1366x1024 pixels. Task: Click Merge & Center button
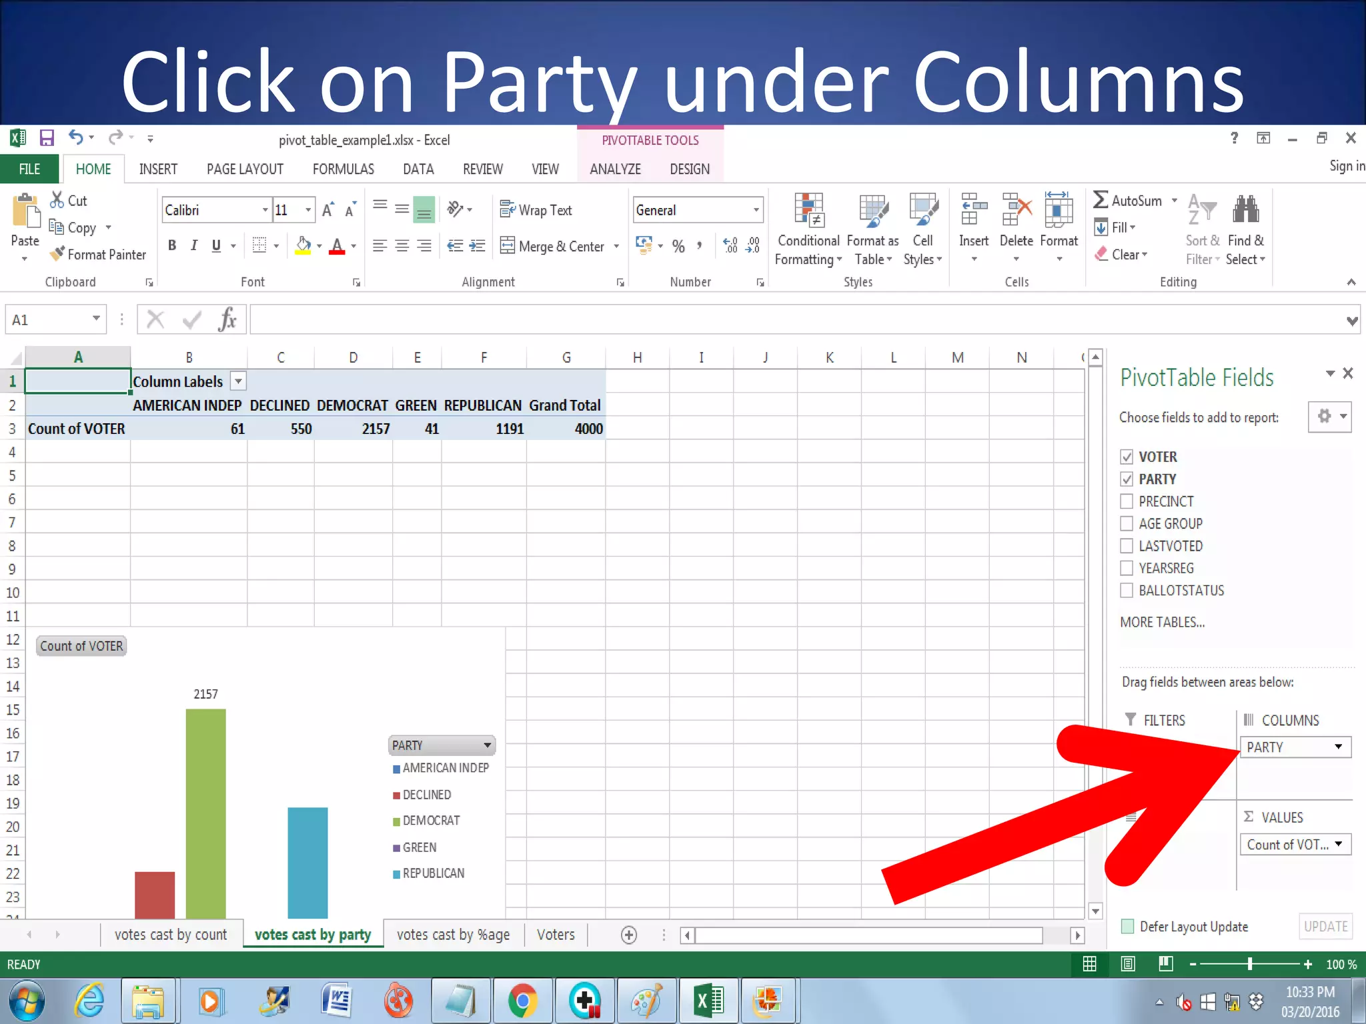[552, 246]
